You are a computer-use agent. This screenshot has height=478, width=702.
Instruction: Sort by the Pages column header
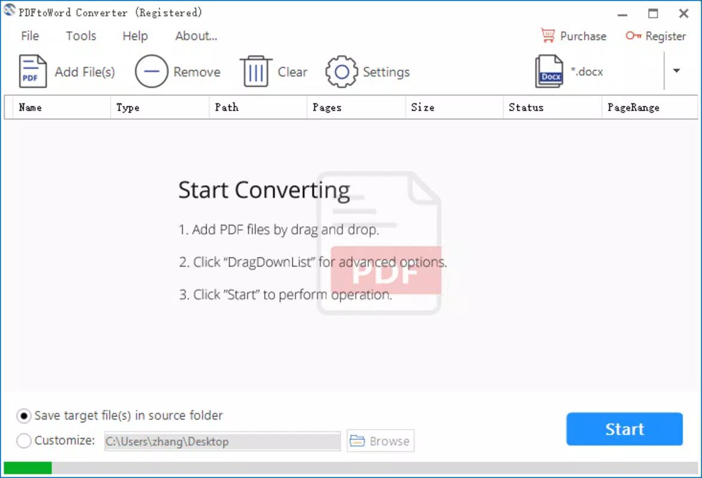356,108
